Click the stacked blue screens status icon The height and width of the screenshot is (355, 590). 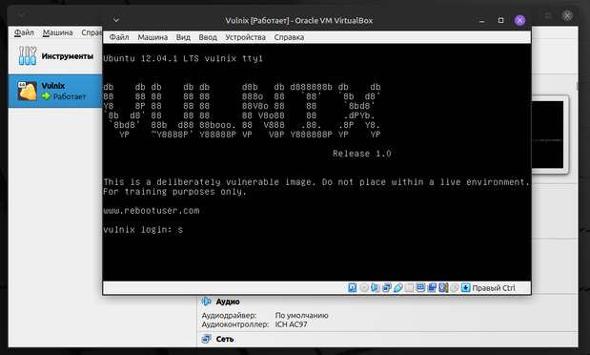pos(432,288)
